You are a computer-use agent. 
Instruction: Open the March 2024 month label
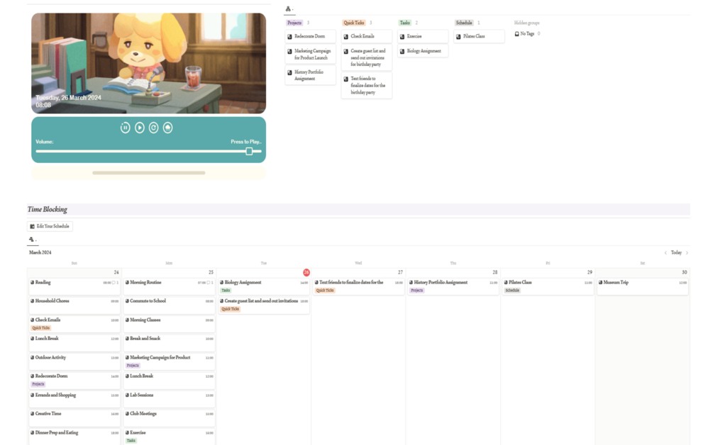(40, 252)
